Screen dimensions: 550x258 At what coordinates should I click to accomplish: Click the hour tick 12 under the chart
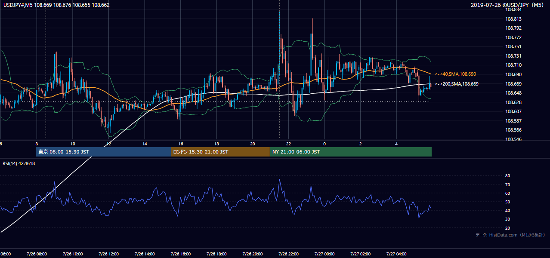[109, 144]
